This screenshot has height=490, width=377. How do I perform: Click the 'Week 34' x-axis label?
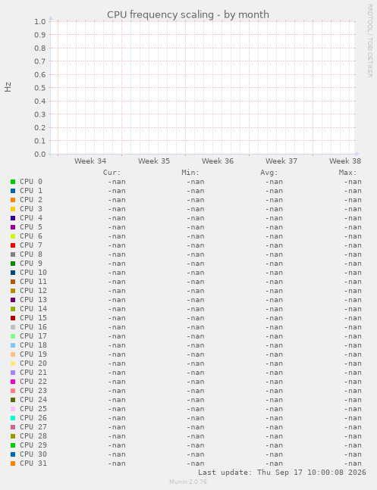(90, 161)
